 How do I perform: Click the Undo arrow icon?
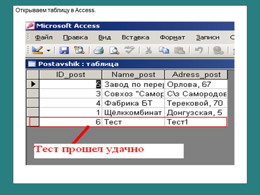(199, 50)
